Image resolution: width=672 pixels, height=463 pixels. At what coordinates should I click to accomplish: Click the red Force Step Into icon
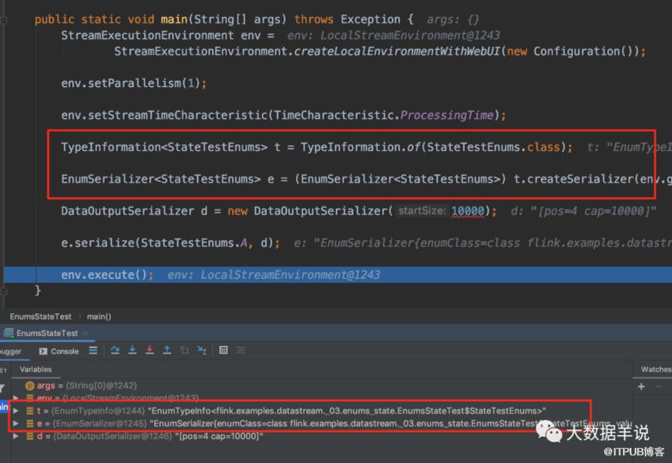tap(150, 350)
